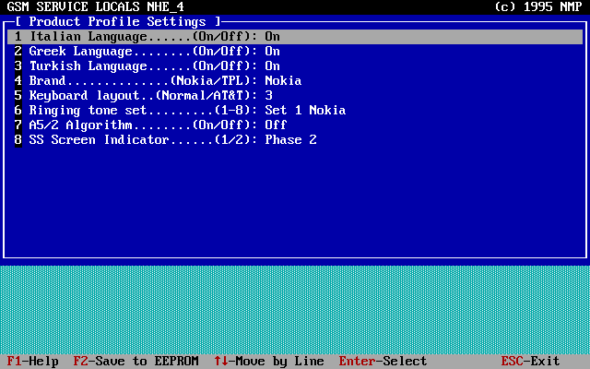This screenshot has height=369, width=590.
Task: Click the Enter-Select hint in bottom bar
Action: pyautogui.click(x=383, y=362)
